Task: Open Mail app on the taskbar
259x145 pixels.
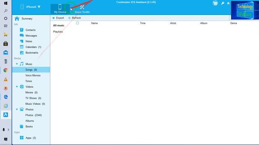Action: (x=6, y=52)
